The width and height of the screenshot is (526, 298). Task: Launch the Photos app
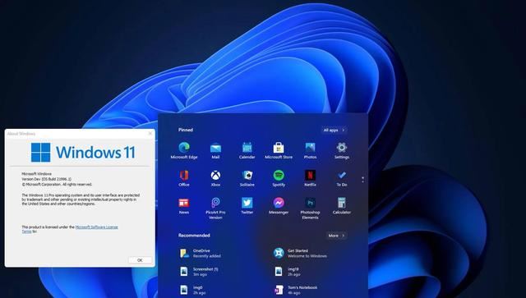pyautogui.click(x=310, y=150)
